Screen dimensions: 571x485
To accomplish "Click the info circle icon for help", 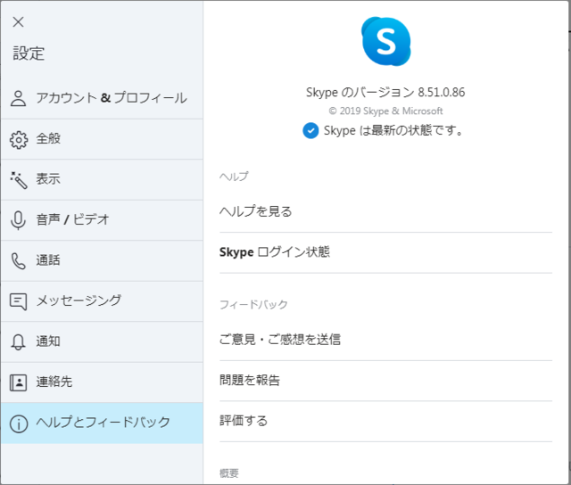I will point(19,423).
